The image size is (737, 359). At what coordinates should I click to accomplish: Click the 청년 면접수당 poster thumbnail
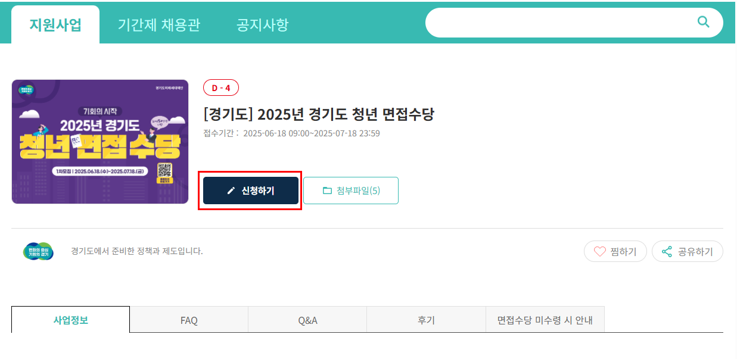point(100,141)
